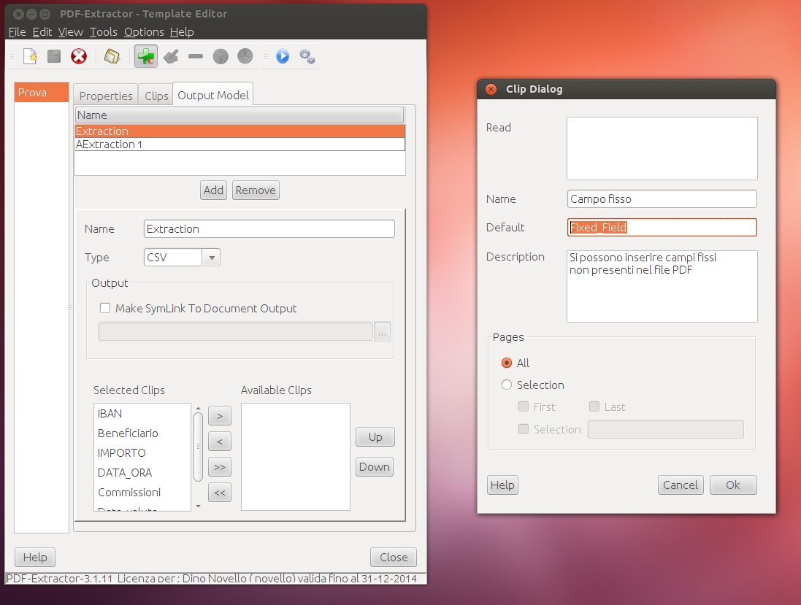Select IBAN in Selected Clips
The image size is (801, 605).
142,414
